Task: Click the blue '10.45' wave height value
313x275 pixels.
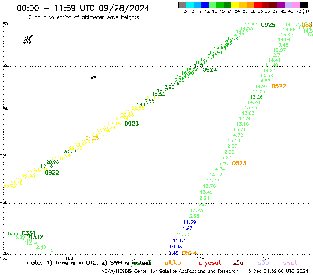Action: click(172, 253)
